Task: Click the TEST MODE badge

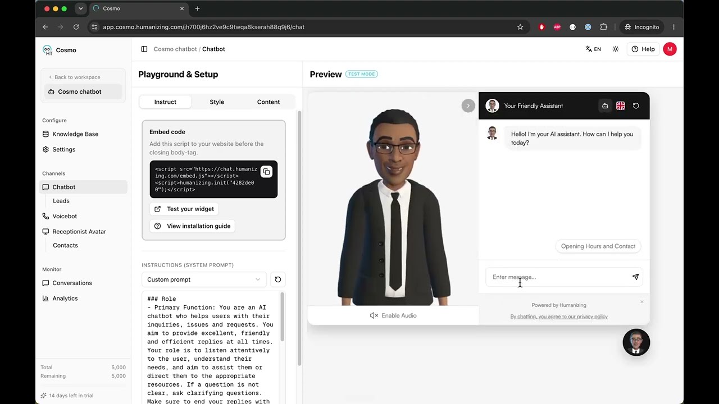Action: 362,74
